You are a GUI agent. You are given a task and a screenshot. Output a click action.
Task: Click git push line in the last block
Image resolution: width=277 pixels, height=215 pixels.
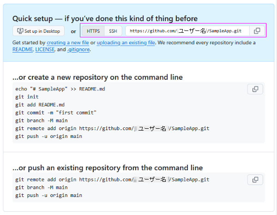pos(48,195)
